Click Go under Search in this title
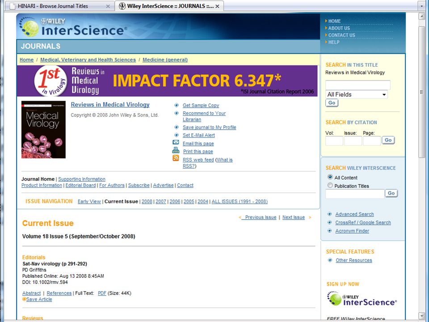The height and width of the screenshot is (322, 429). (x=332, y=103)
